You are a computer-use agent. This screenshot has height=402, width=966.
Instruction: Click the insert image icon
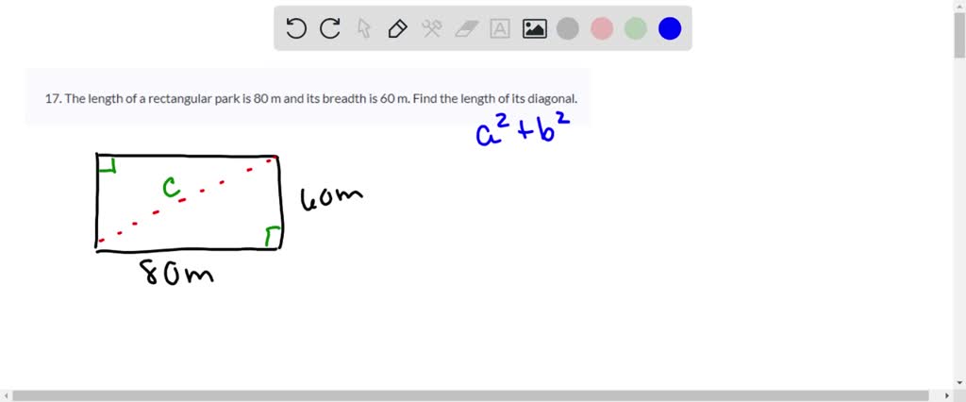coord(534,28)
